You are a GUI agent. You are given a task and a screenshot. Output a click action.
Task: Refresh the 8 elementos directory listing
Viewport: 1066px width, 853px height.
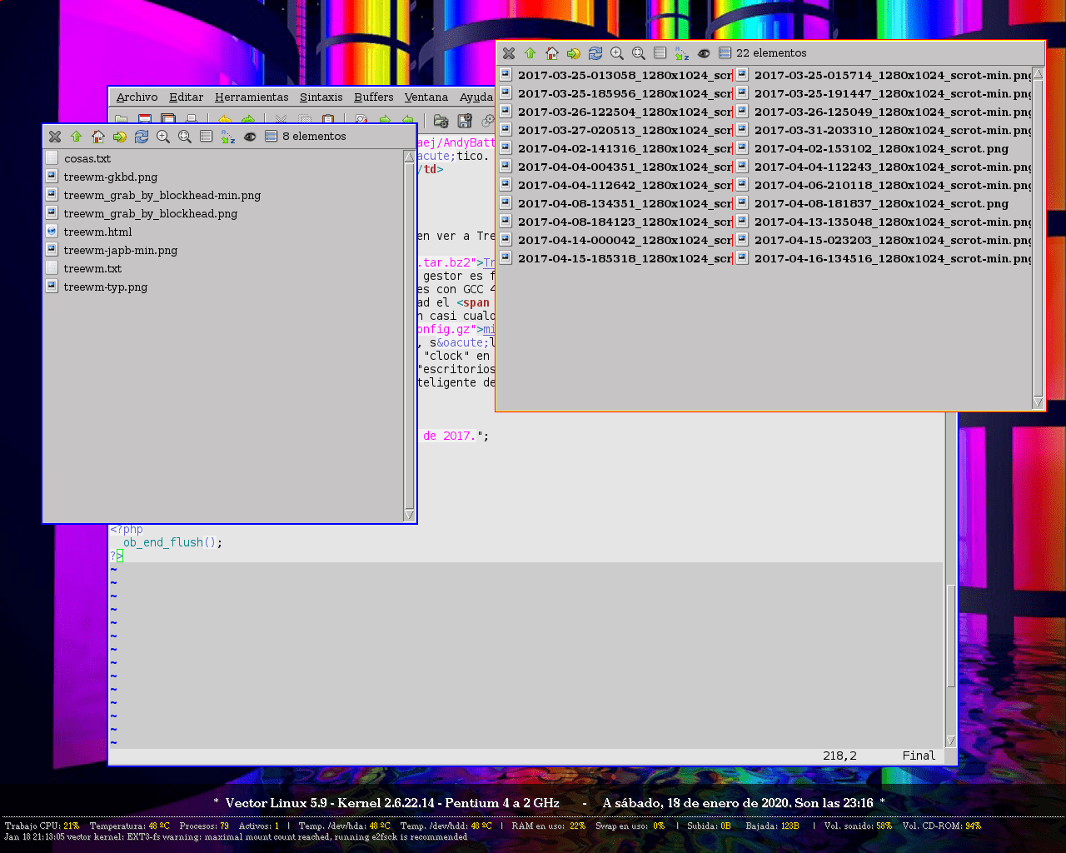tap(142, 137)
